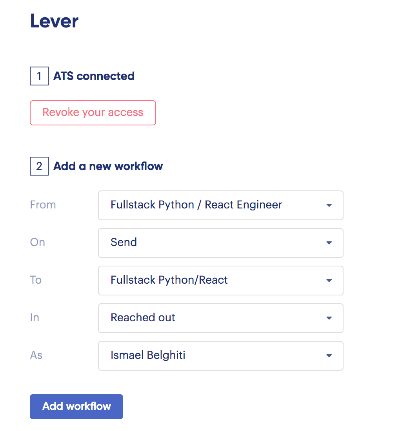Click the Lever page heading
The width and height of the screenshot is (411, 431).
54,21
